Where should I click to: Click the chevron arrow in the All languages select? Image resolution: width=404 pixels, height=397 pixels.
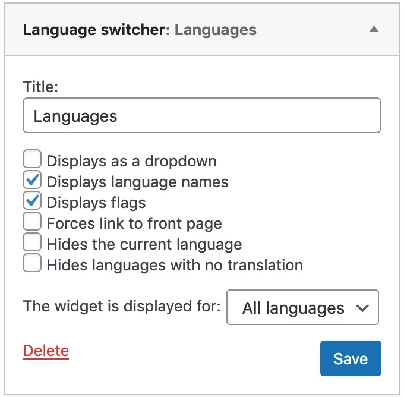[362, 308]
